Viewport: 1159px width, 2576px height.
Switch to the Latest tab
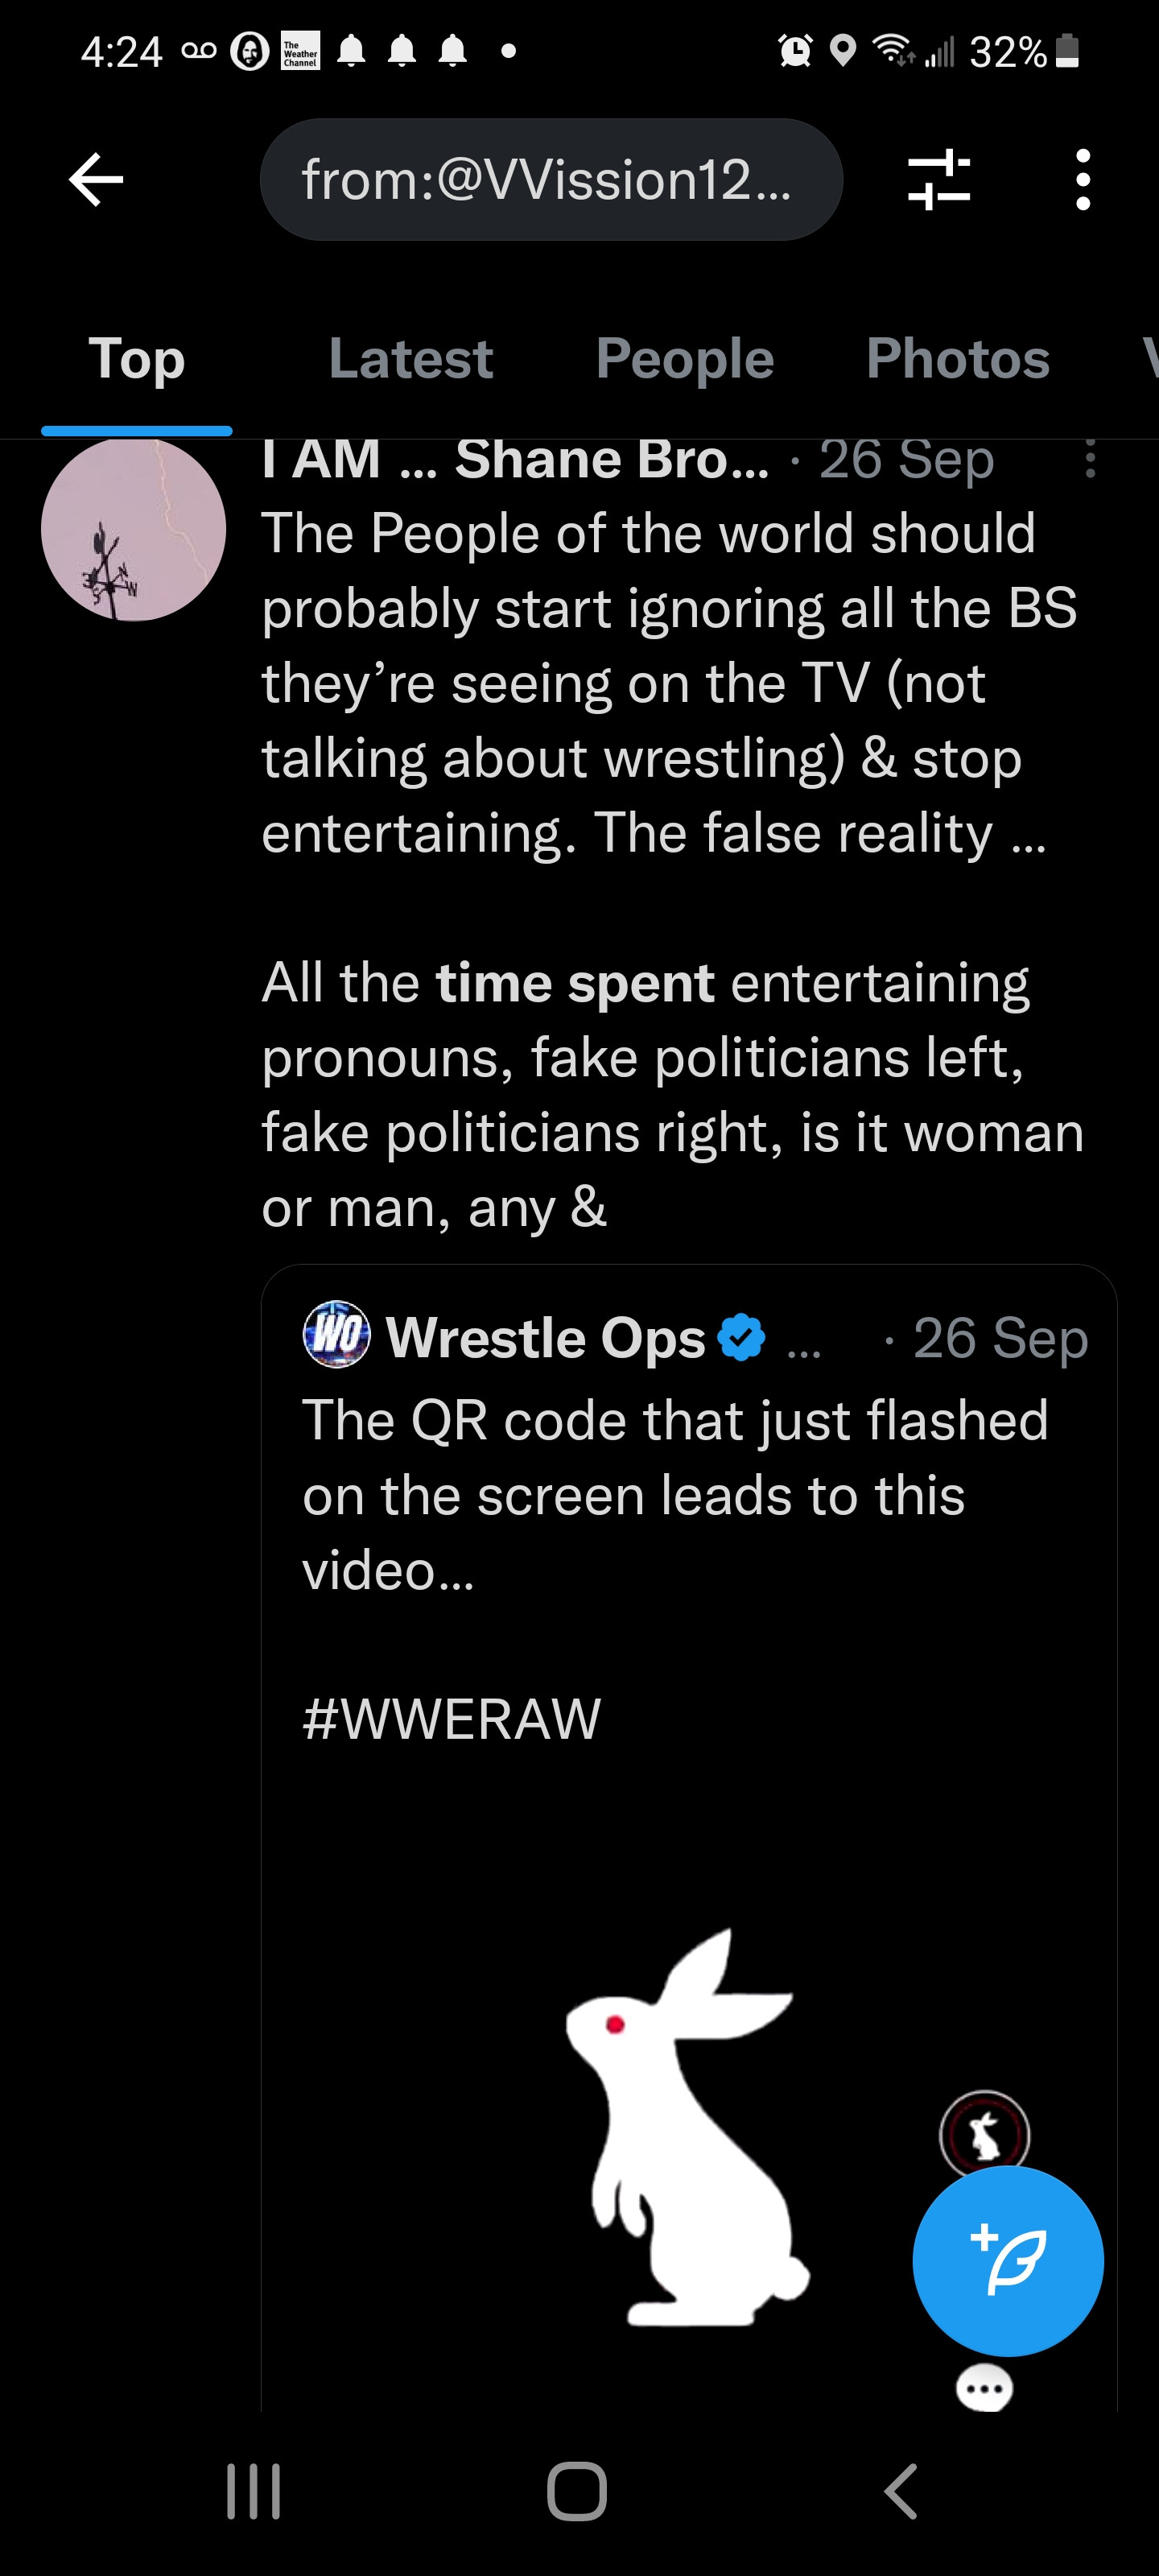[410, 359]
